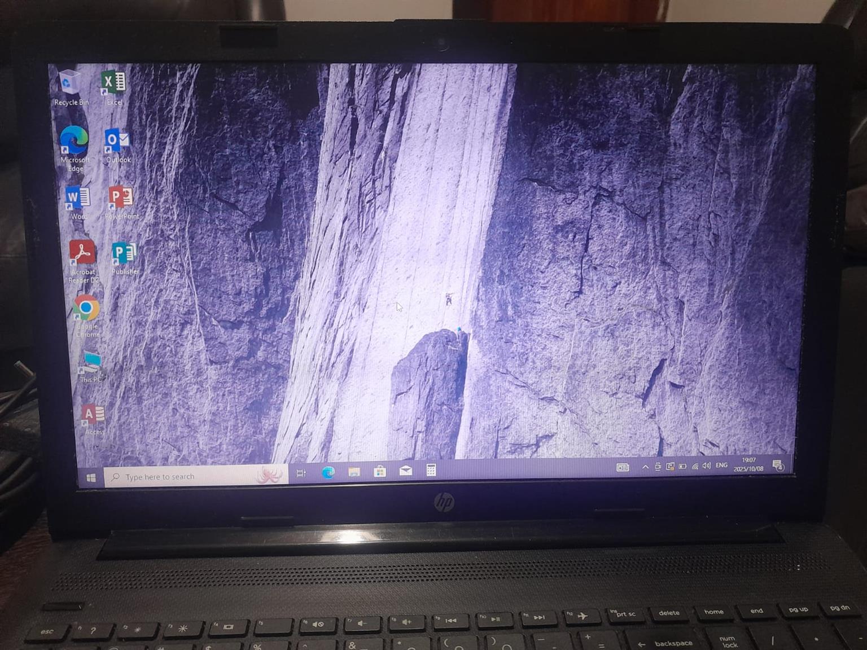Click the Outlook desktop shortcut

pyautogui.click(x=117, y=141)
